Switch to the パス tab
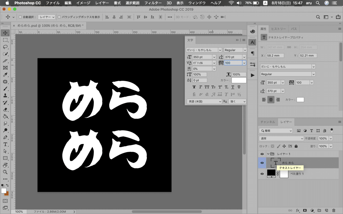This screenshot has height=214, width=343. coord(294,29)
